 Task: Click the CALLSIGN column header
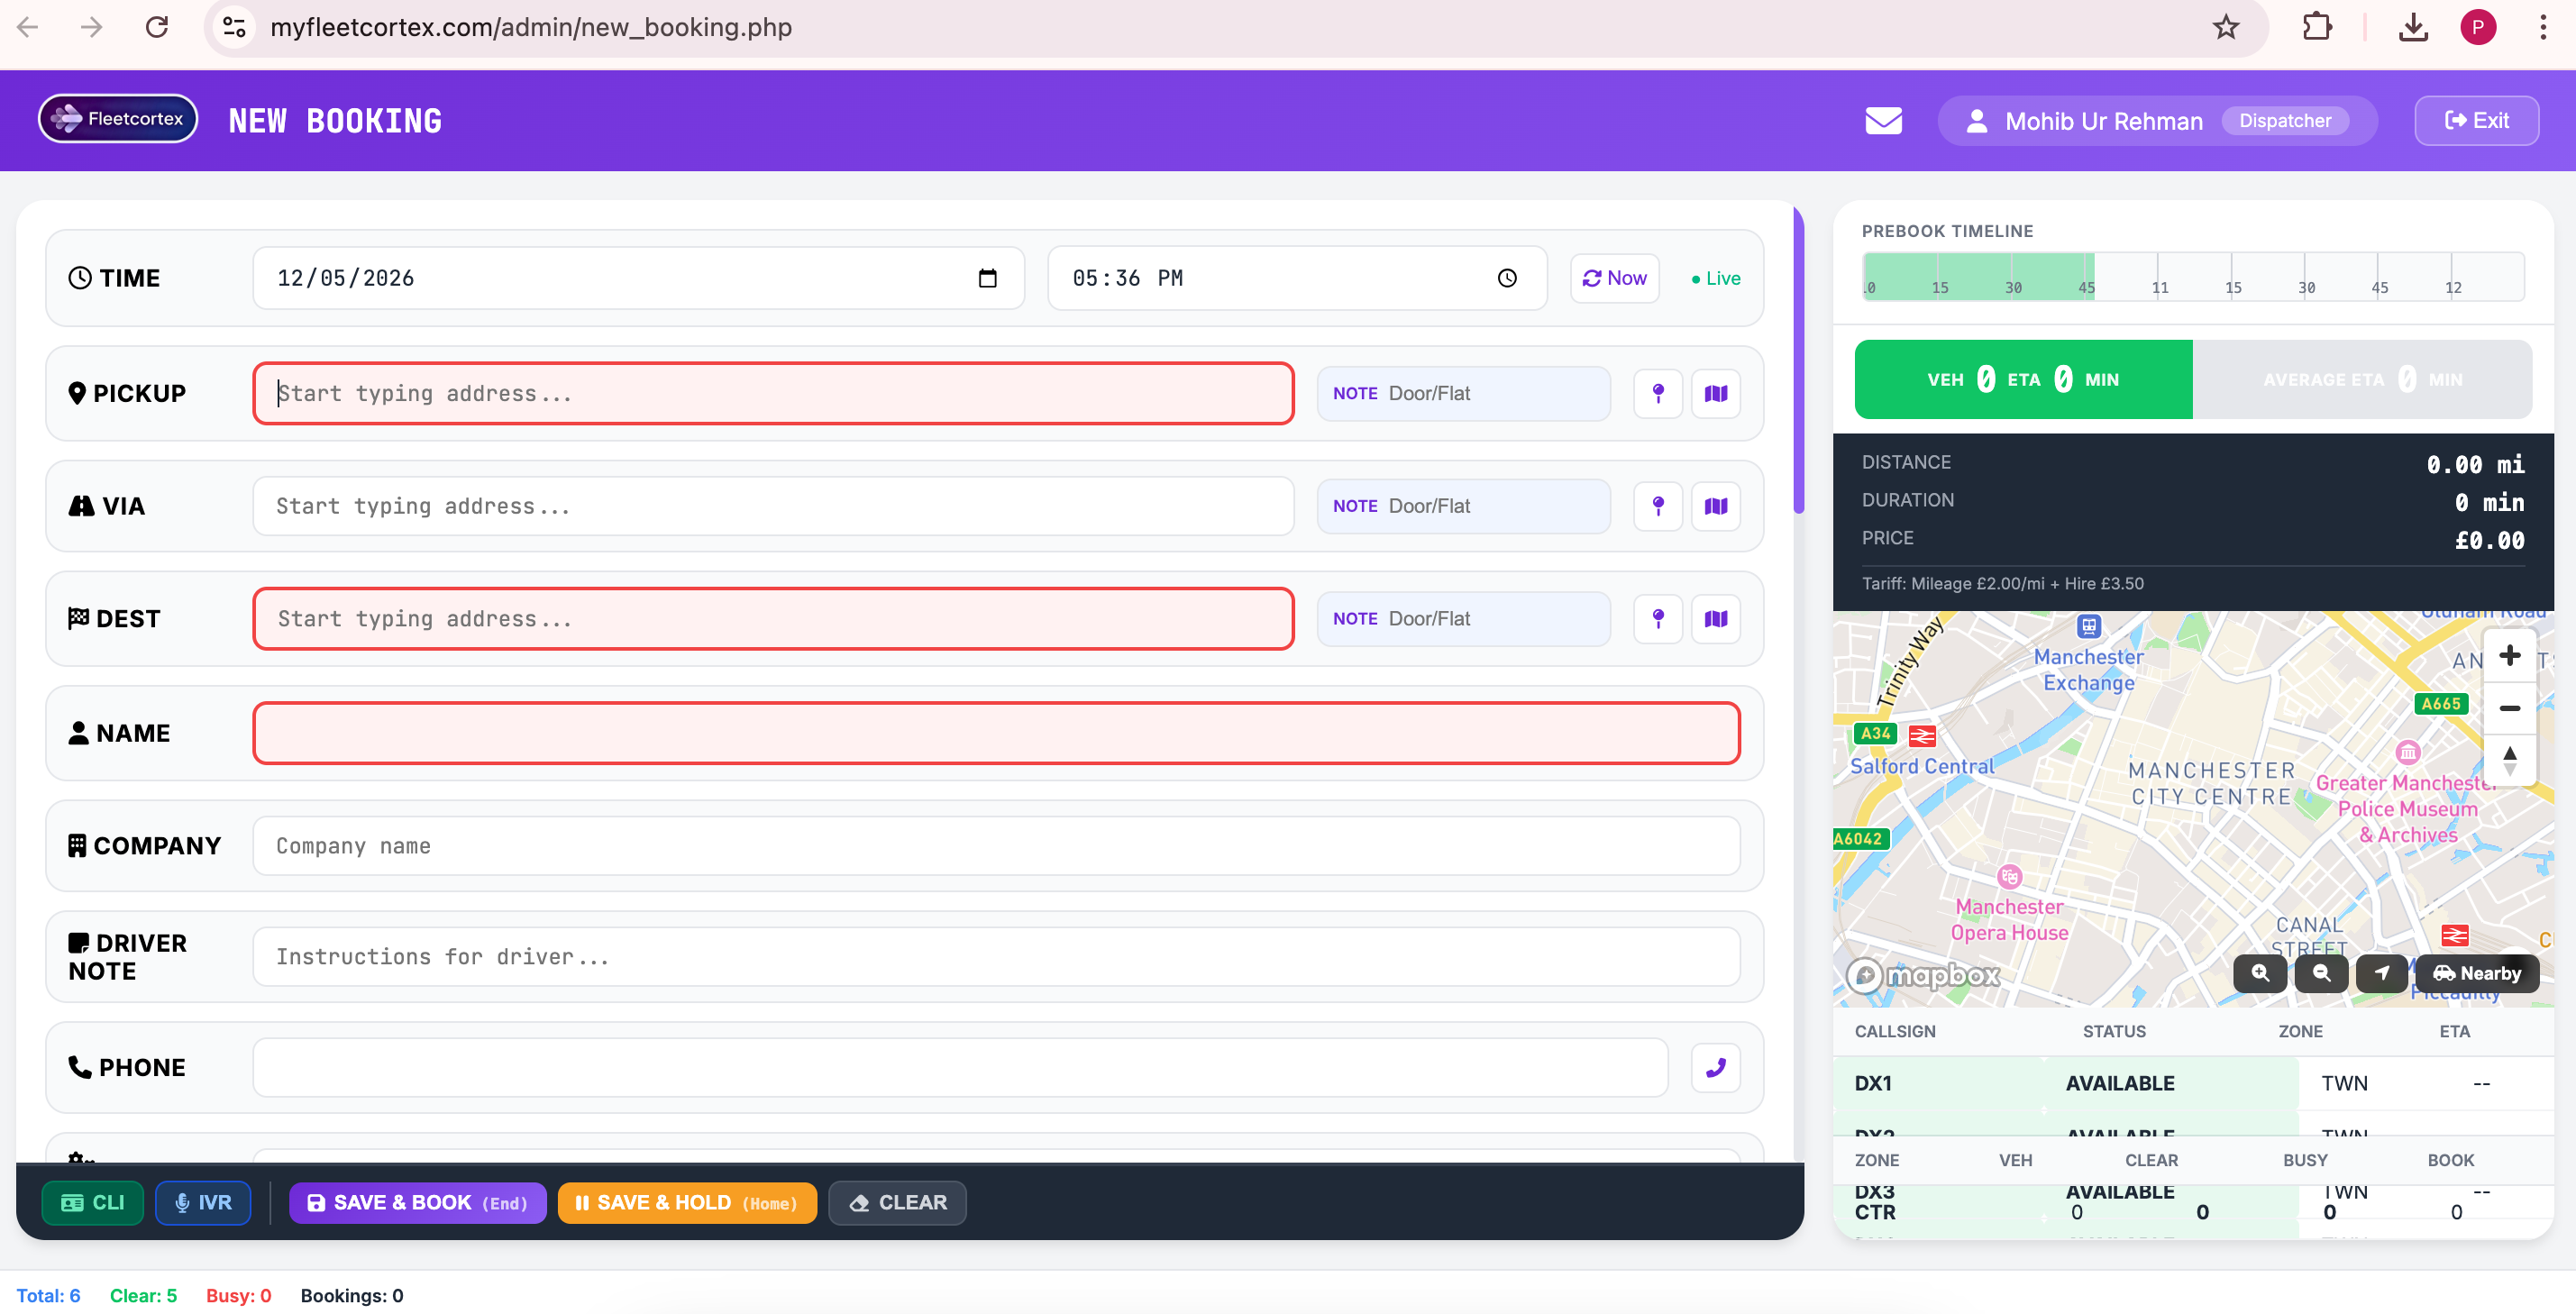1894,1032
